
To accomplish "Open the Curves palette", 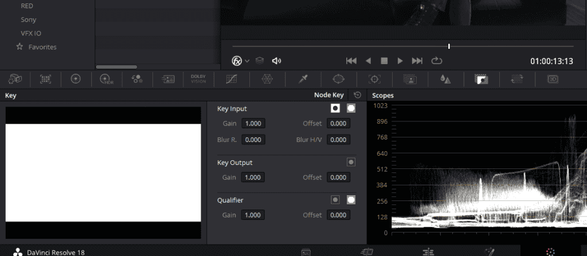I will pyautogui.click(x=232, y=79).
